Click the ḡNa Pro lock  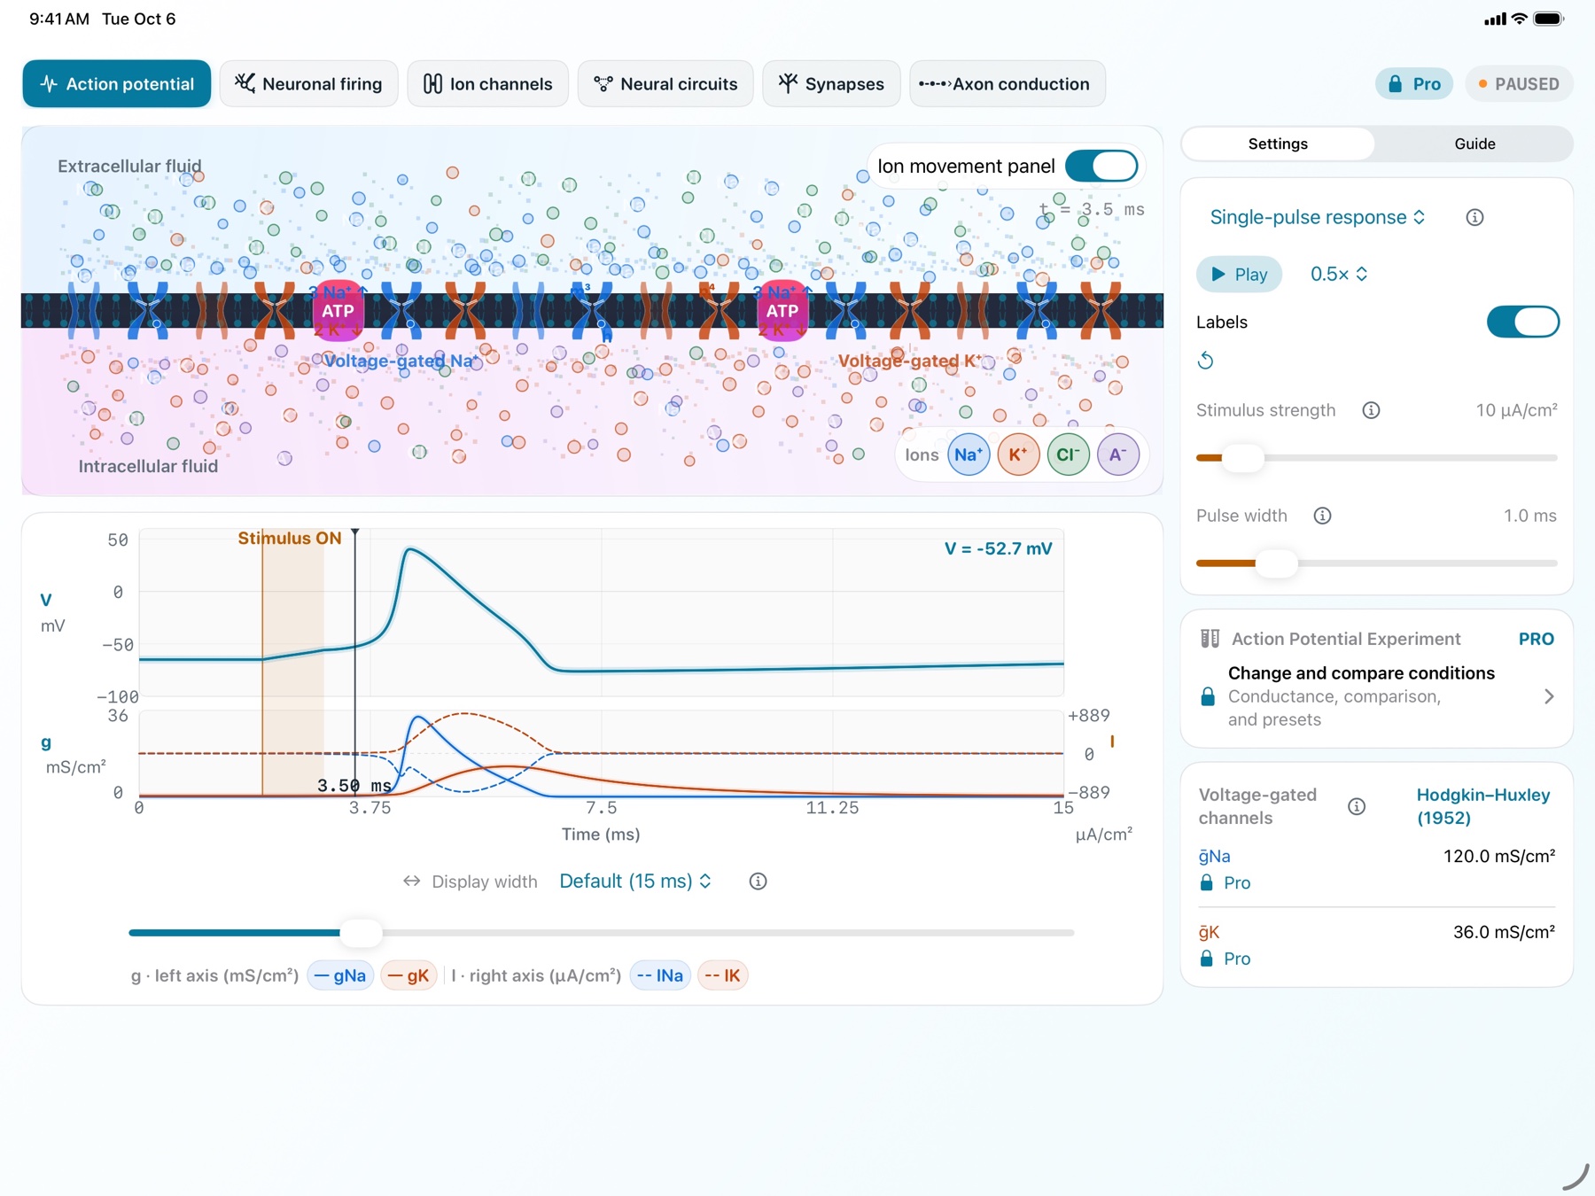pos(1225,882)
